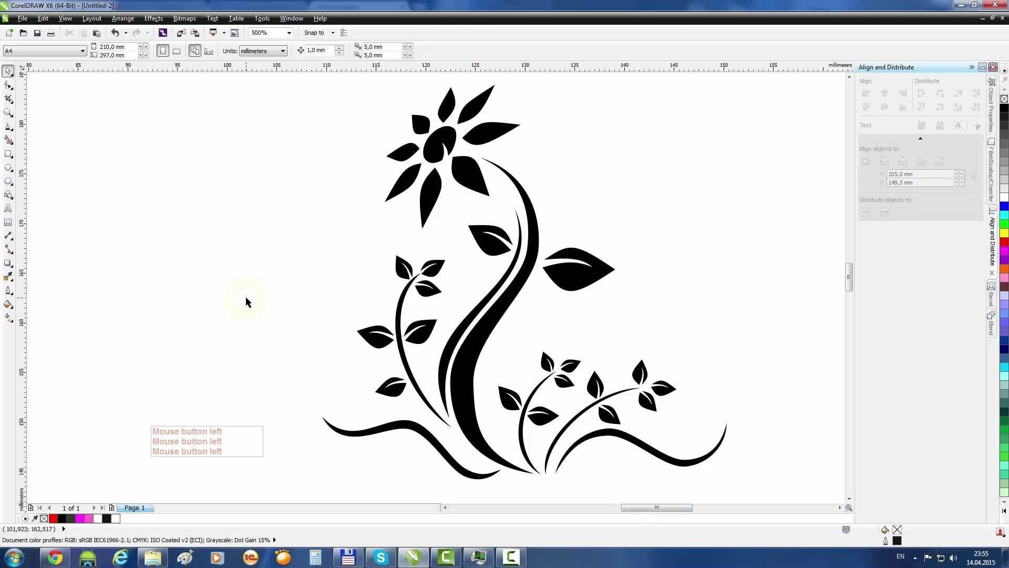Open the Arrange menu
1009x568 pixels.
click(122, 19)
